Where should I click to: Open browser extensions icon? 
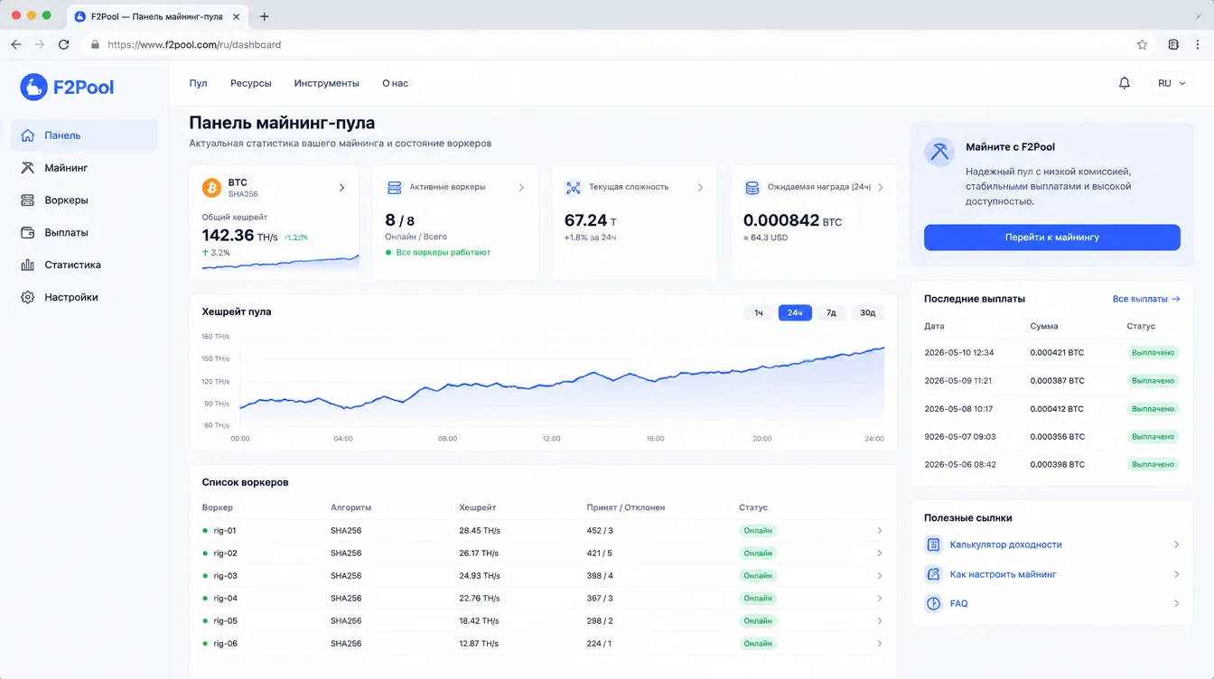[x=1173, y=44]
